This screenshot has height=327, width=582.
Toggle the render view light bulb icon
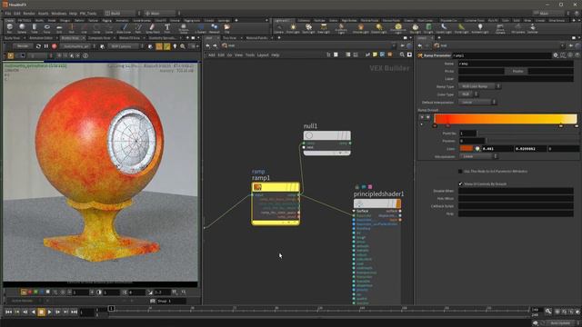tap(175, 46)
